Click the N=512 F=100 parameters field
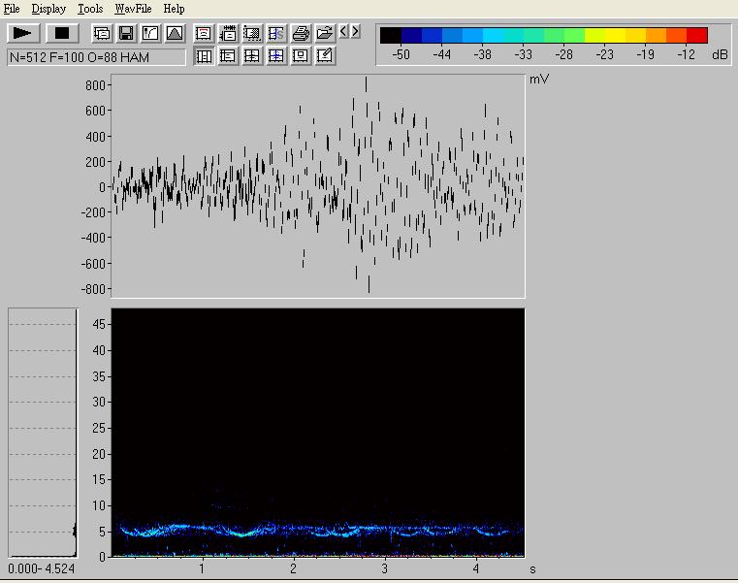Image resolution: width=738 pixels, height=583 pixels. coord(96,57)
